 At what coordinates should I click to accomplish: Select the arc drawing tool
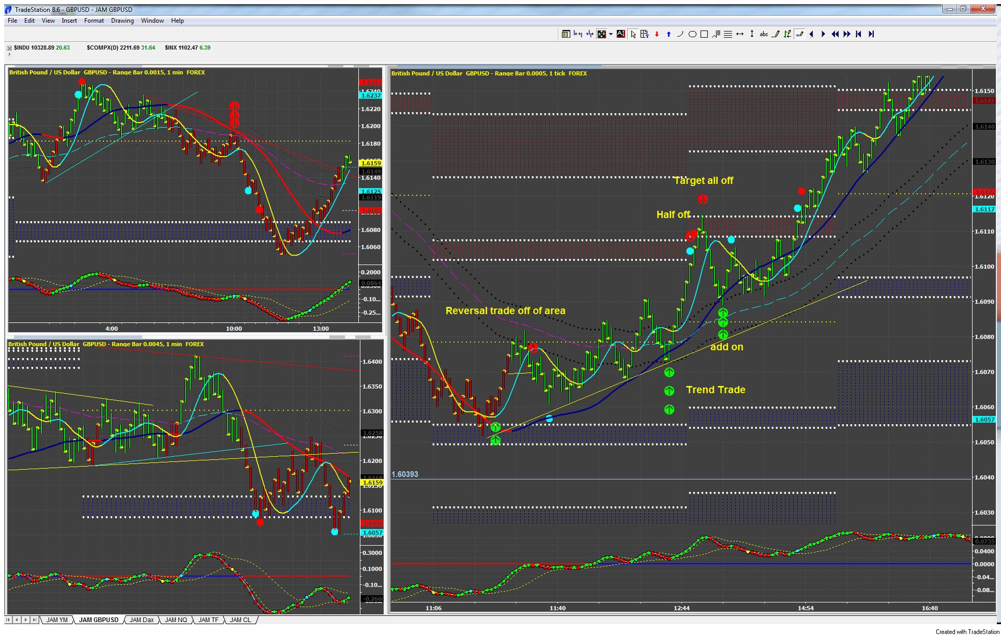click(680, 34)
